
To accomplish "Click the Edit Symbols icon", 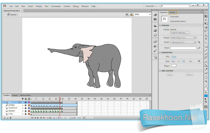I will tap(132, 15).
